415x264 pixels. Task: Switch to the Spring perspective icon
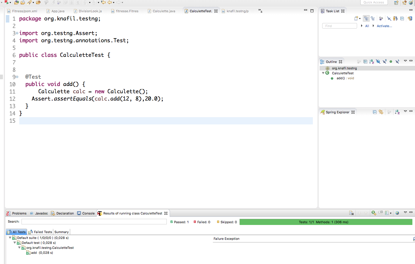(x=411, y=3)
